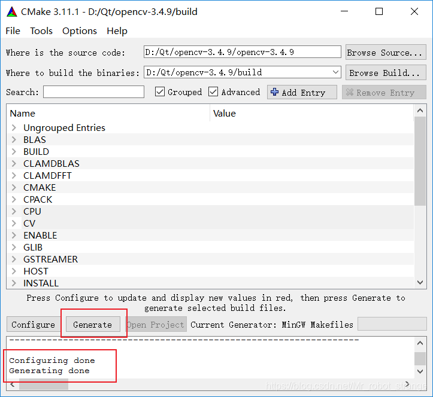Open the File menu
This screenshot has width=433, height=397.
13,31
